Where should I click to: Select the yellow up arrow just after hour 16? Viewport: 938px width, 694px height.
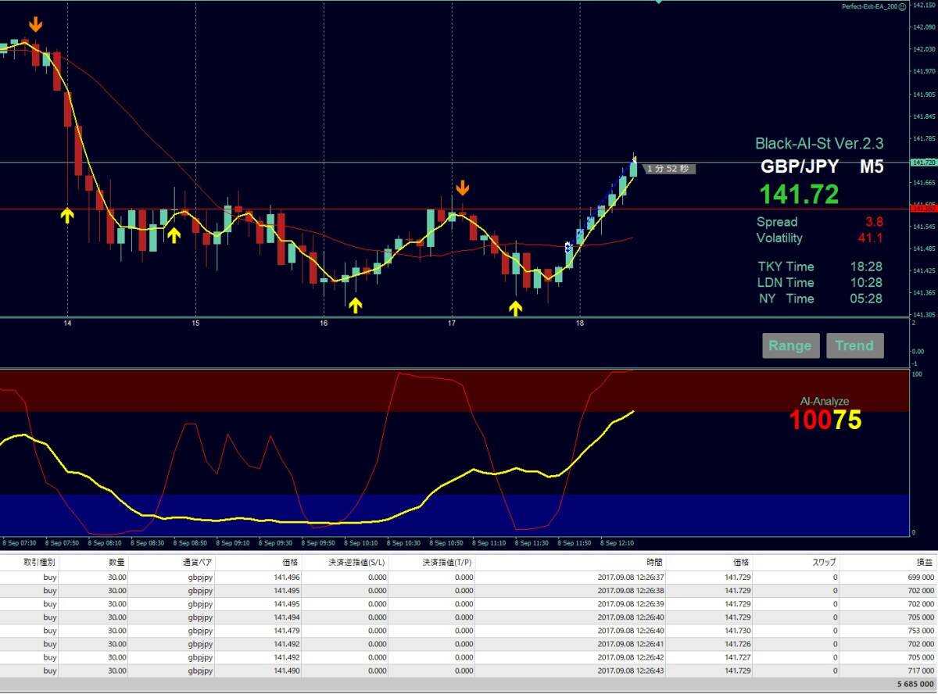(x=356, y=305)
